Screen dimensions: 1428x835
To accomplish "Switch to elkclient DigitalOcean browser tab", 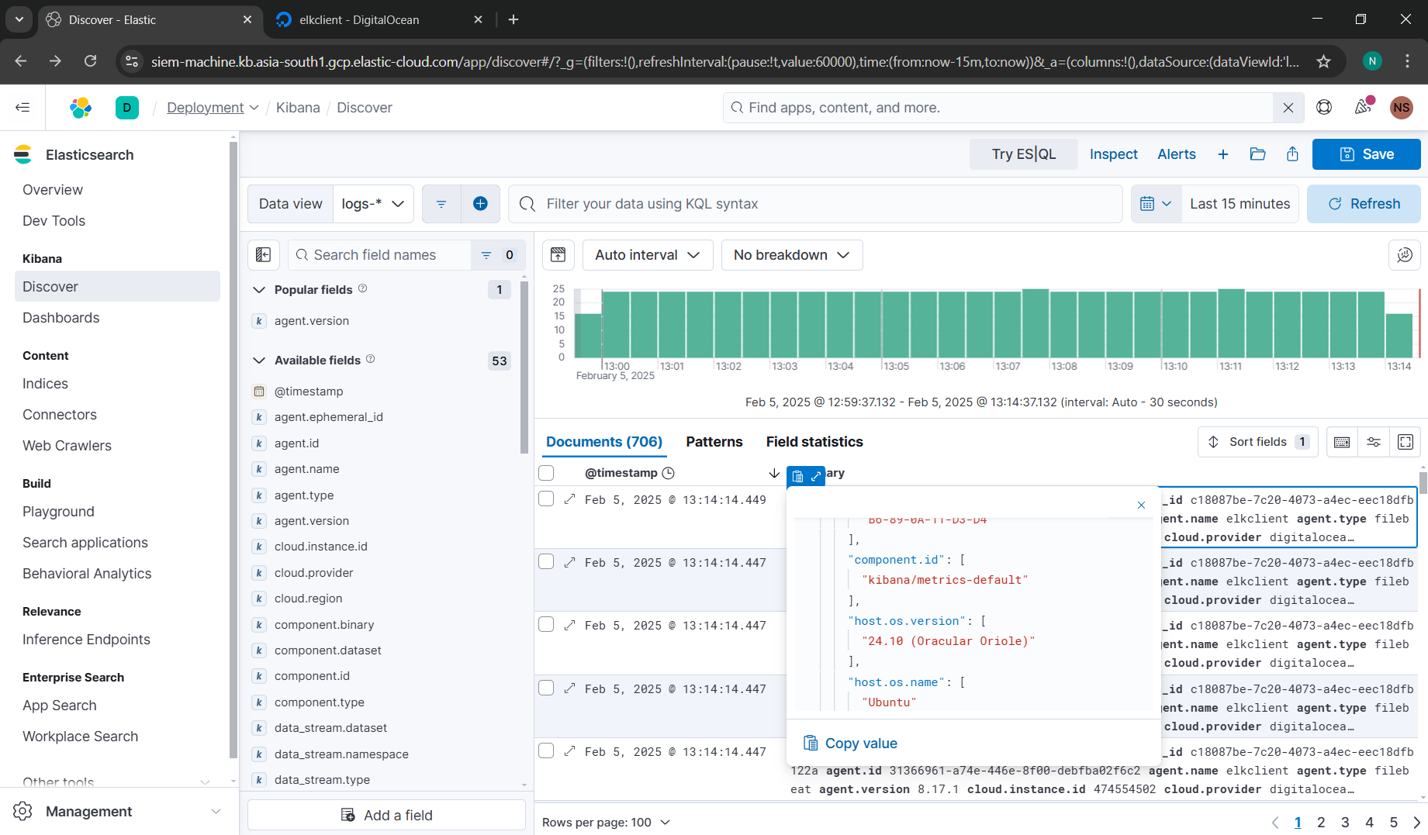I will click(380, 20).
